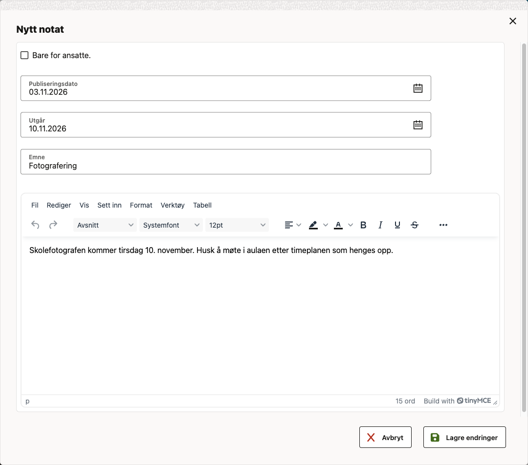Screen dimensions: 528x465
Task: Click the editor resize handle icon
Action: [495, 402]
